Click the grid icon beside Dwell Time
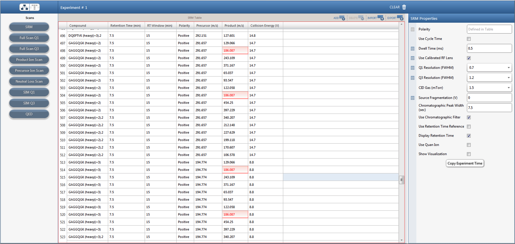This screenshot has width=515, height=244. 413,49
